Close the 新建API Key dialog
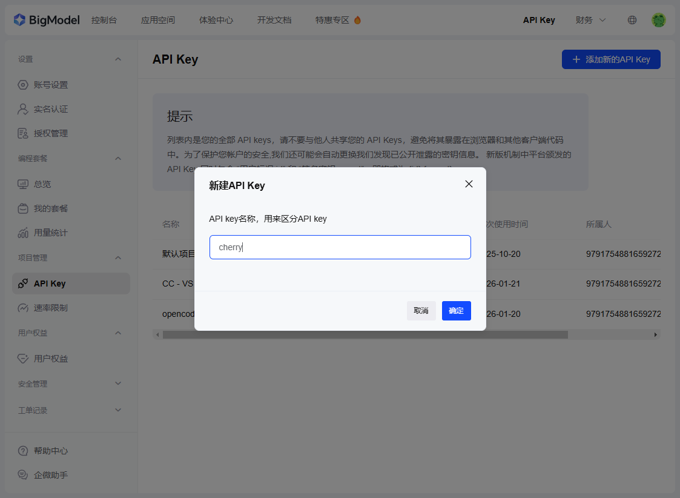Screen dimensions: 680x498 tap(469, 184)
